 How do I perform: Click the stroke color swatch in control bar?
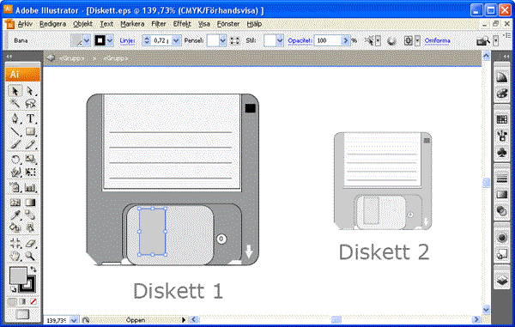tap(100, 40)
